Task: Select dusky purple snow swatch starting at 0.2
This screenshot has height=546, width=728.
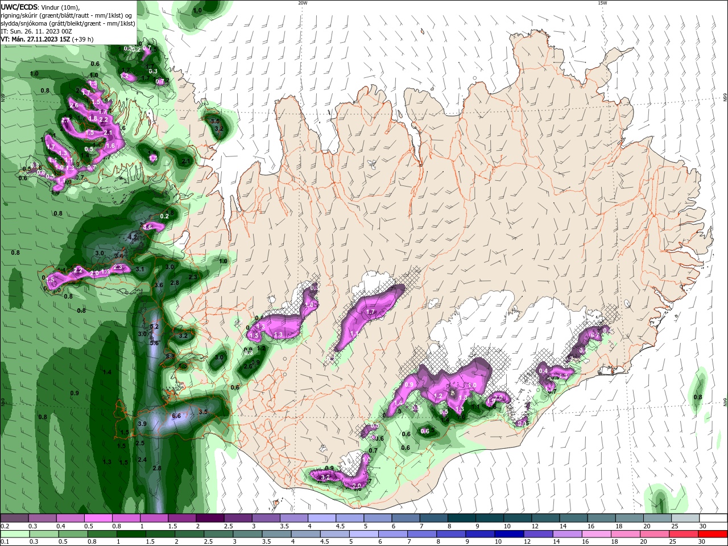Action: coord(14,518)
